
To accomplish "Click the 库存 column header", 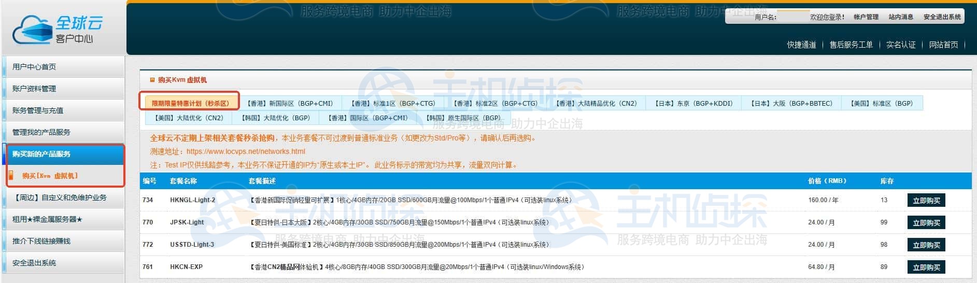I will click(x=887, y=181).
